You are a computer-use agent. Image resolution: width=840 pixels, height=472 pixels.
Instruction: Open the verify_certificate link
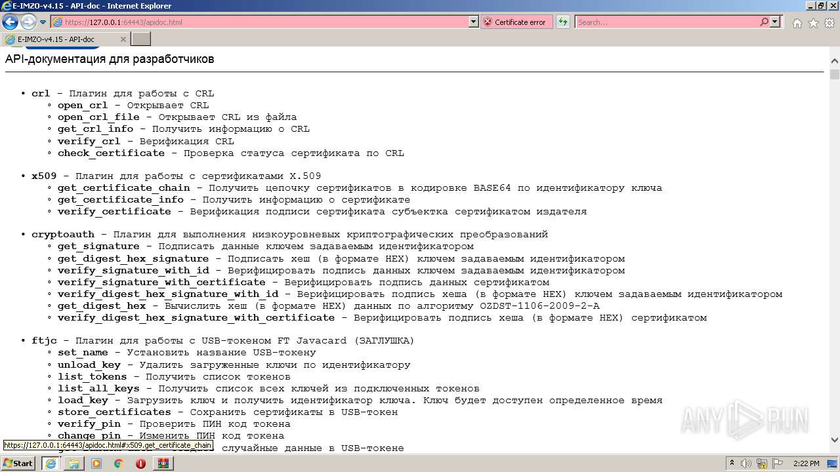coord(114,211)
